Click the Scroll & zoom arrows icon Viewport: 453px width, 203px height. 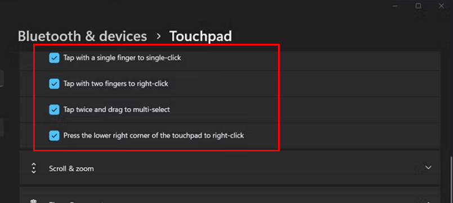(x=34, y=168)
